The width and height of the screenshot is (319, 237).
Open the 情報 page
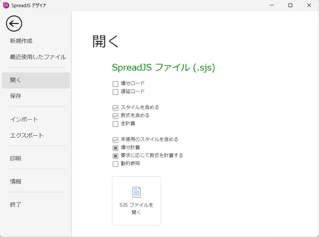tap(15, 181)
